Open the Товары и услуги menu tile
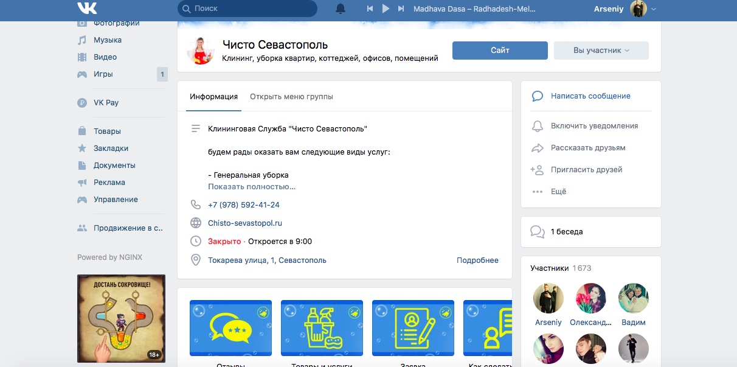The image size is (737, 367). 322,329
